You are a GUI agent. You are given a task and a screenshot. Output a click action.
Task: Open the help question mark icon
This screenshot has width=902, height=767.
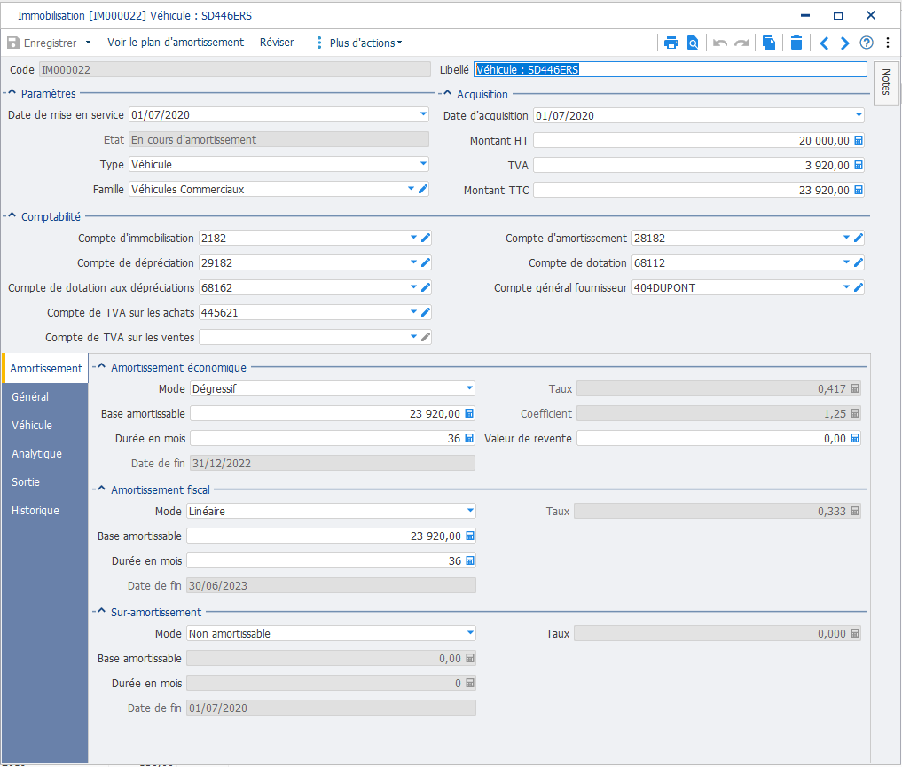867,43
